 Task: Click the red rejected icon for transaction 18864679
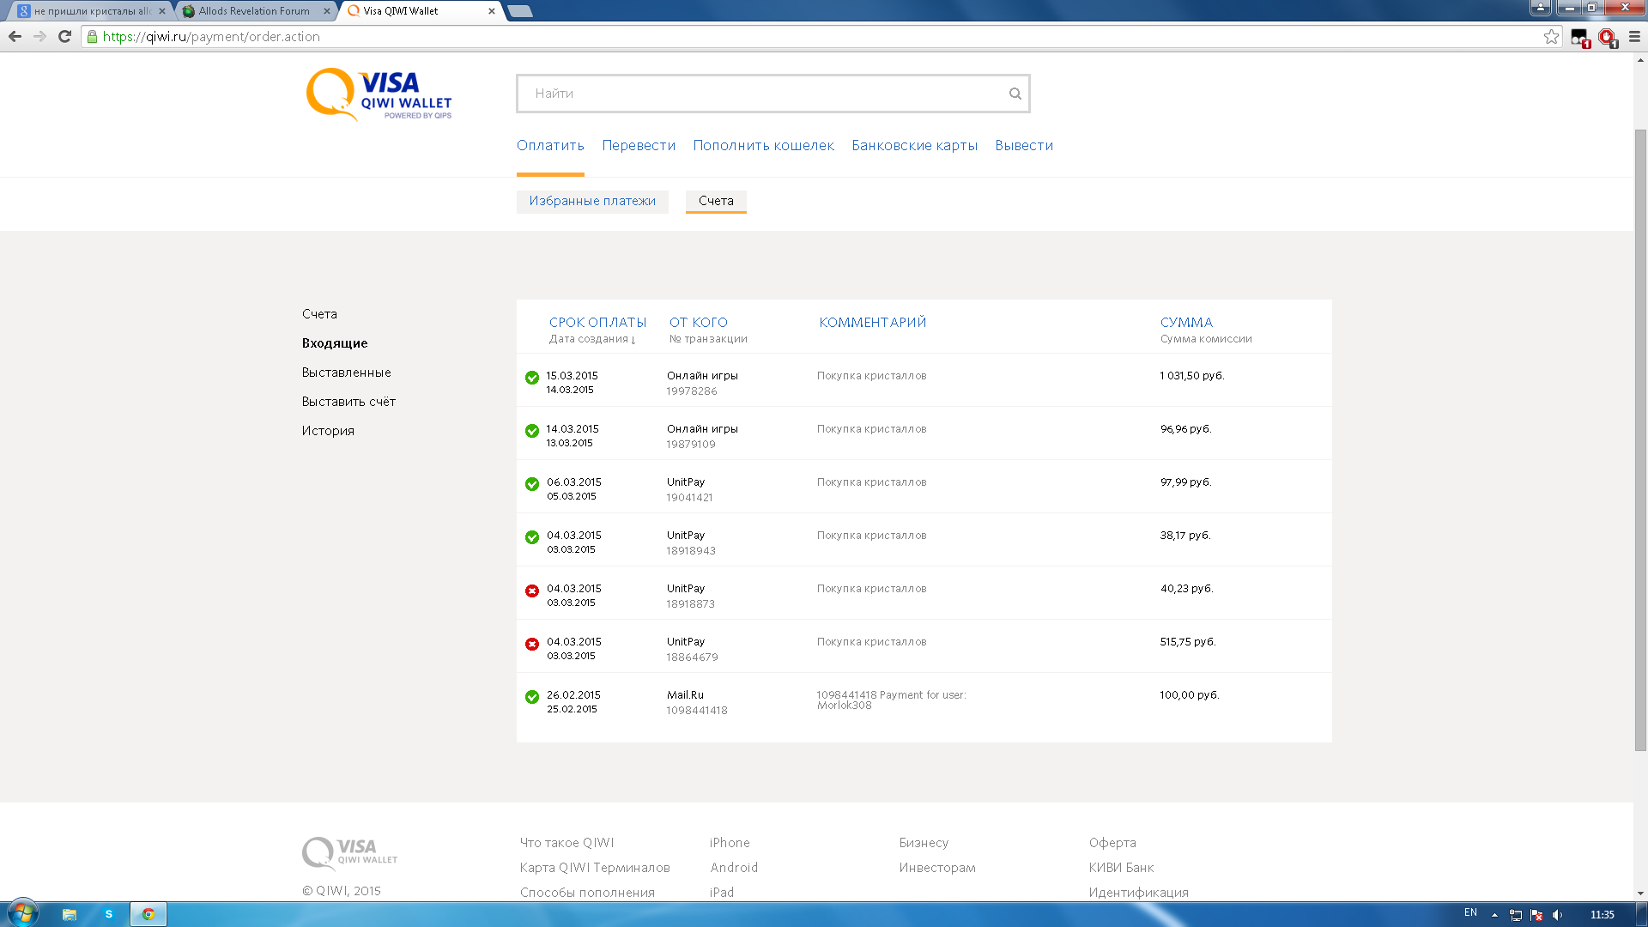click(532, 644)
